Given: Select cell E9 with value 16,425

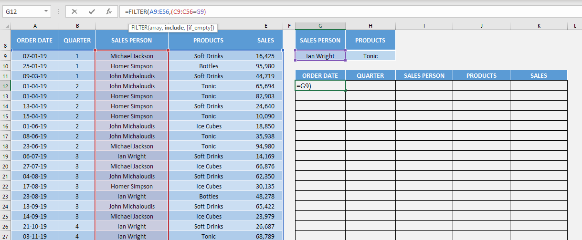Looking at the screenshot, I should pos(265,56).
